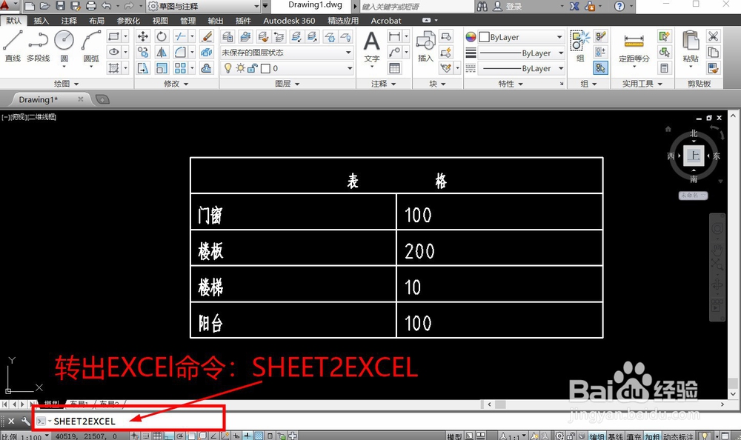This screenshot has width=741, height=440.
Task: Click the Match Properties color wheel icon
Action: click(471, 37)
